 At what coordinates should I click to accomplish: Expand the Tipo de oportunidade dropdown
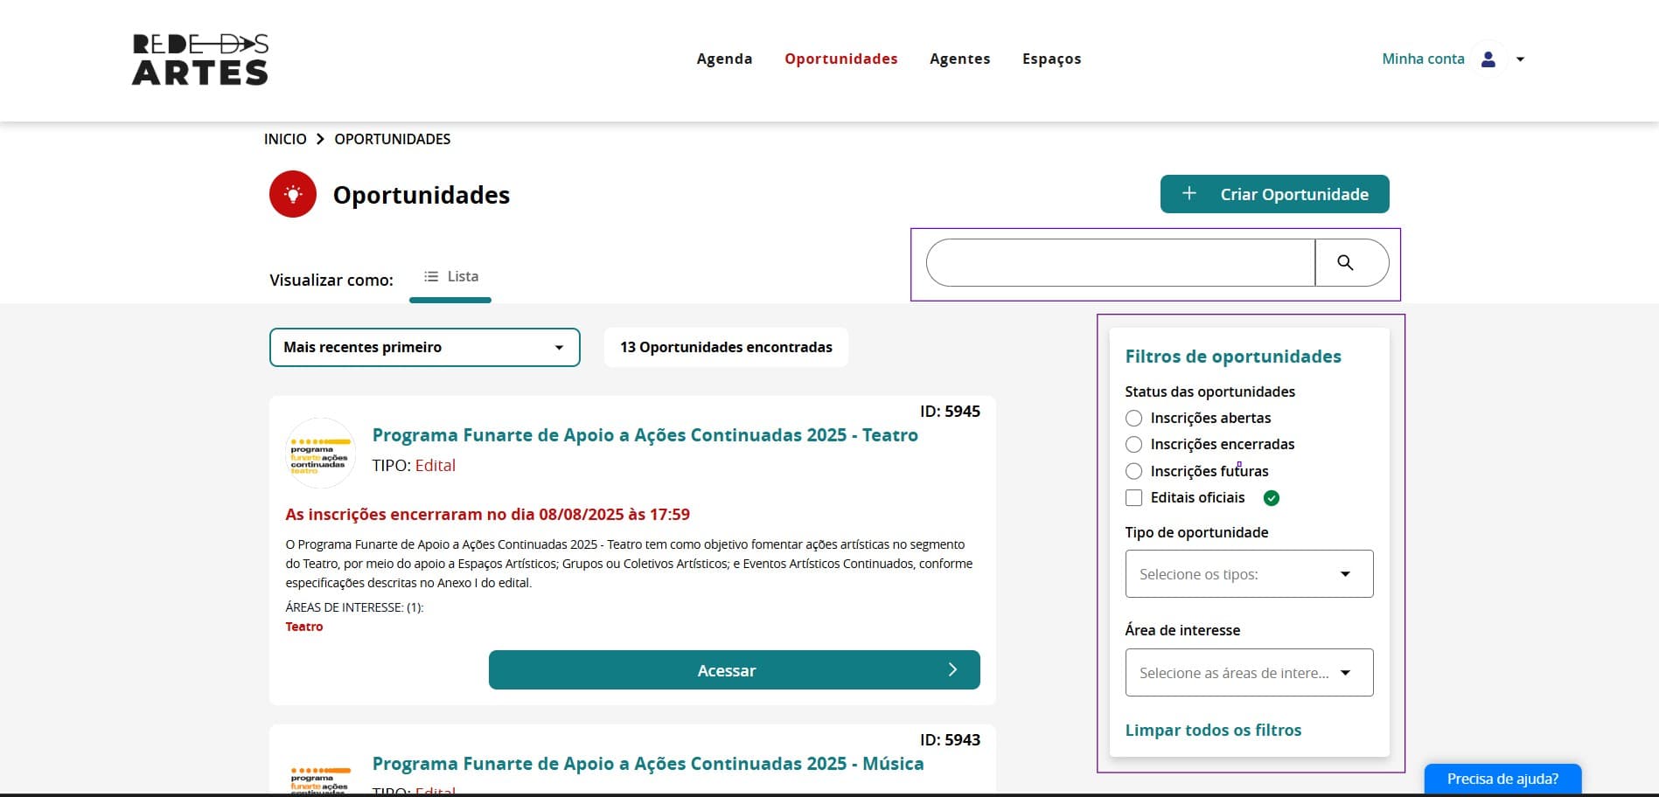[1249, 574]
